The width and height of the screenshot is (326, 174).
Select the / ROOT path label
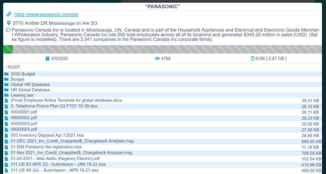coord(13,67)
